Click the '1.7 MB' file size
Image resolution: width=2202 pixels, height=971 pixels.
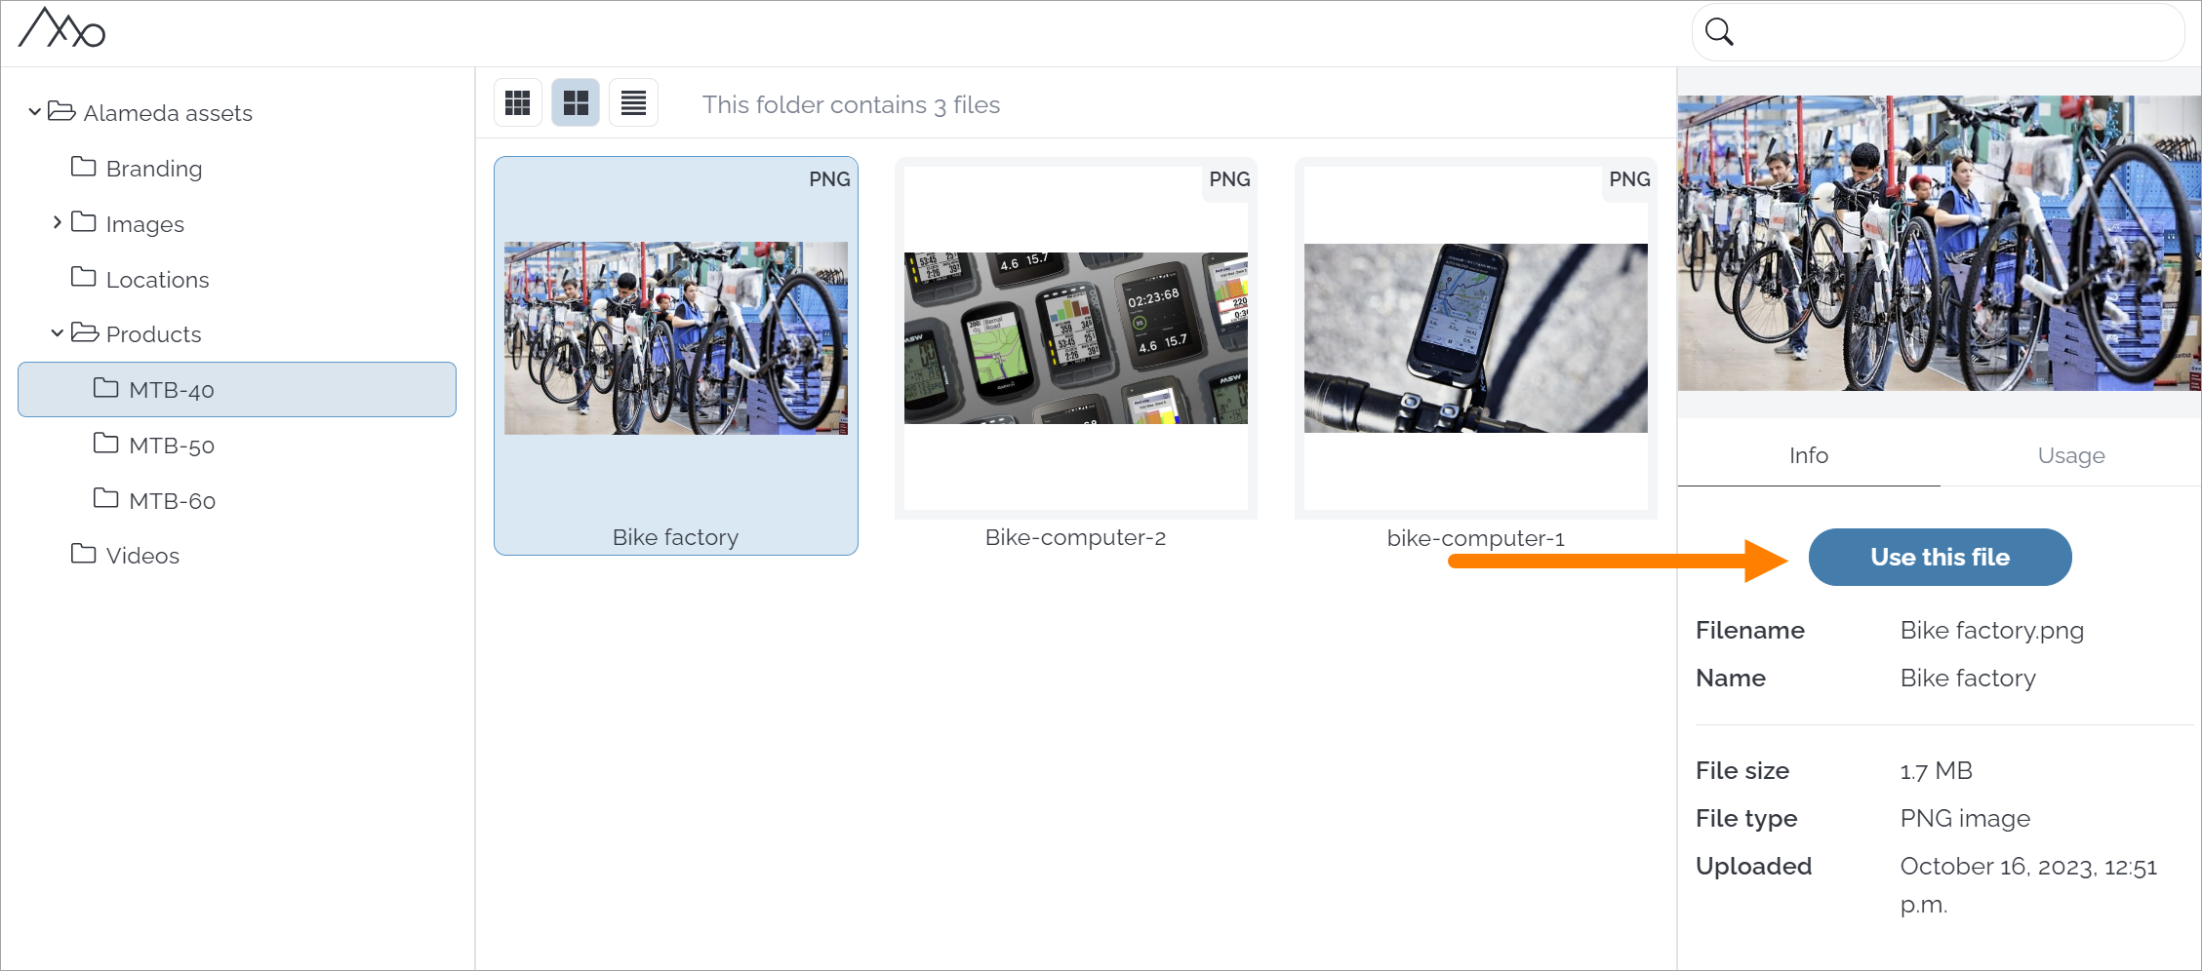pos(1937,771)
